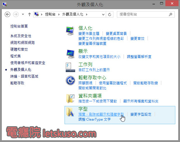The width and height of the screenshot is (180, 142).
Task: Click 使用螢幕助讀程式 link
Action: point(113,83)
